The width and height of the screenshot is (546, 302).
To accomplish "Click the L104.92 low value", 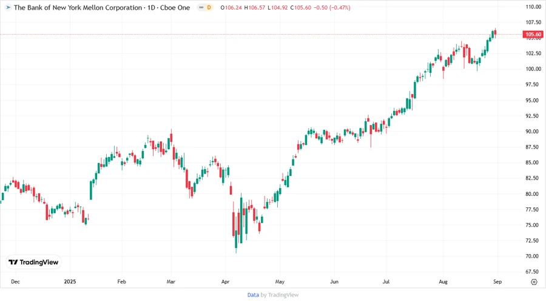I will click(x=277, y=8).
